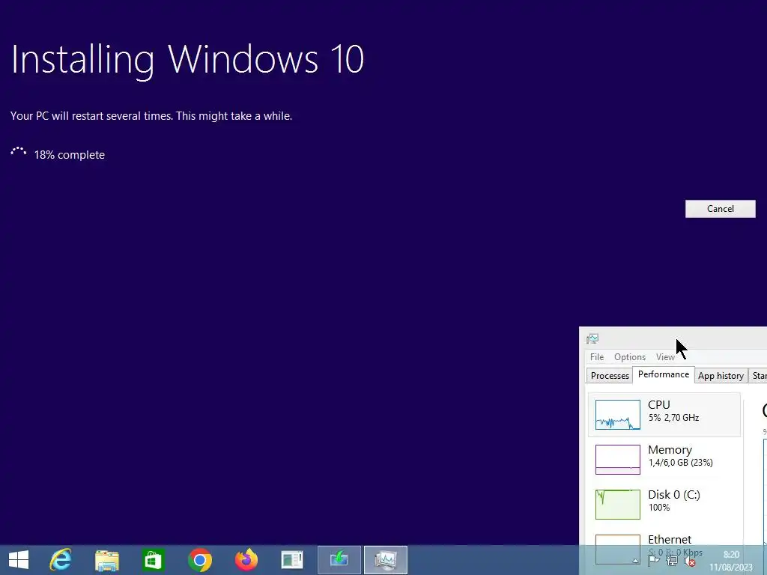Select the Disk 0 (C:) entry
Screen dimensions: 767x575
click(x=664, y=504)
